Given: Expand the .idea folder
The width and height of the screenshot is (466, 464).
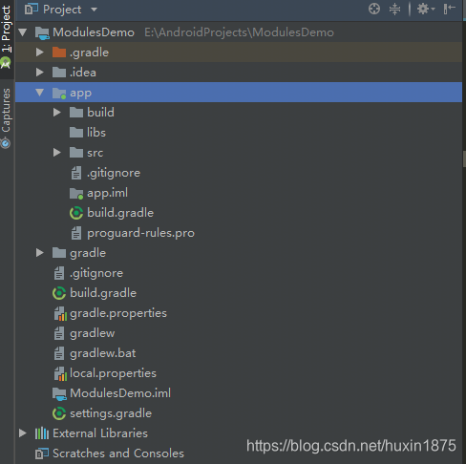Looking at the screenshot, I should pos(40,73).
